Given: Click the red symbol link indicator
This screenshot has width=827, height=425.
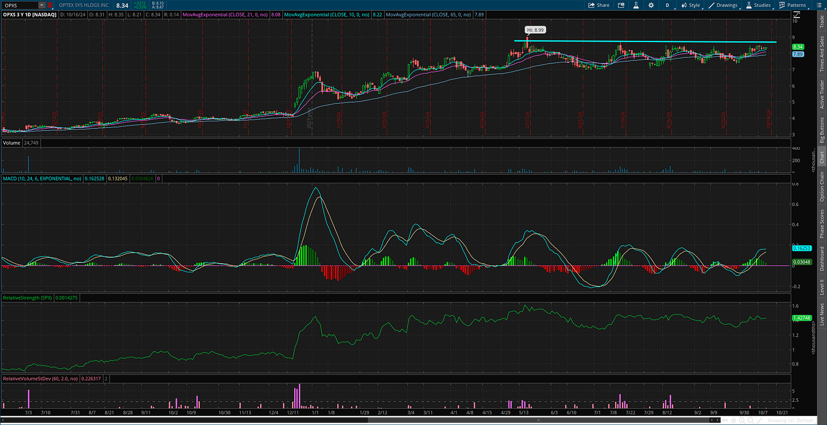Looking at the screenshot, I should coord(50,5).
